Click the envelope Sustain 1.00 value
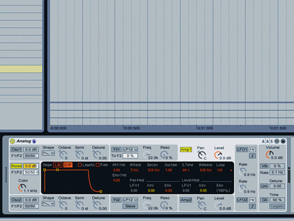294x221 pixels. (169, 170)
